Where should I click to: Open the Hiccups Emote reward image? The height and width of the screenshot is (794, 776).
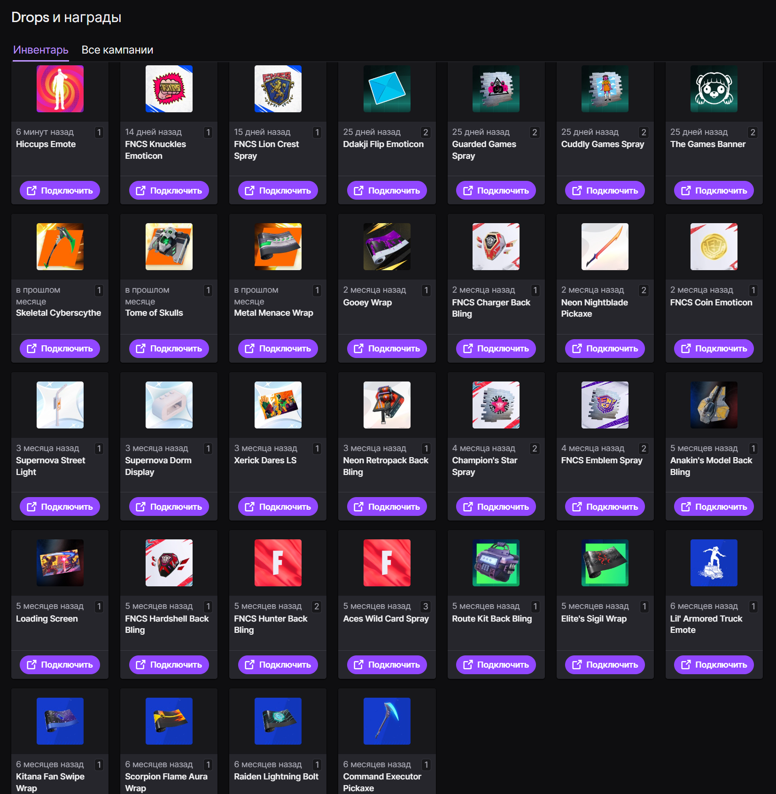pyautogui.click(x=60, y=89)
